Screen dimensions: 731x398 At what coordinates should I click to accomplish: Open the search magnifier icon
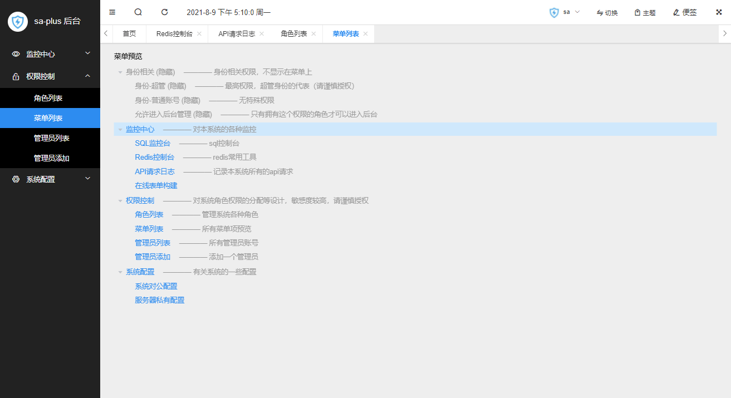pos(138,12)
